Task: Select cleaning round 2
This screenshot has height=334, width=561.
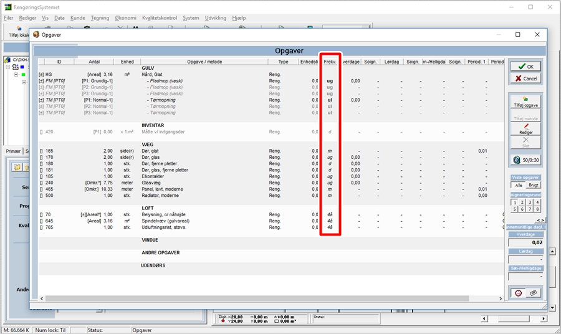Action: (x=522, y=203)
